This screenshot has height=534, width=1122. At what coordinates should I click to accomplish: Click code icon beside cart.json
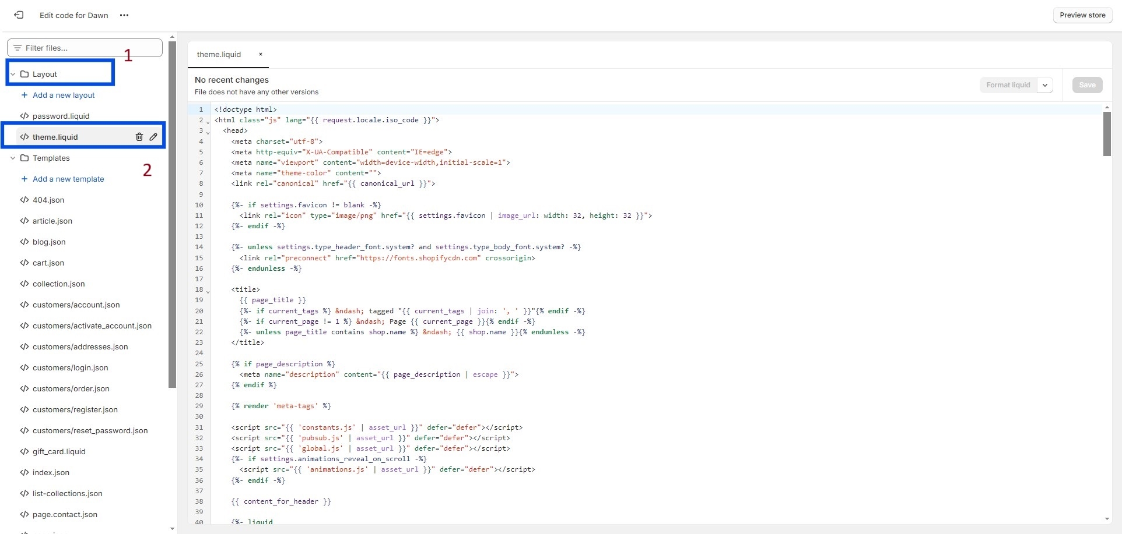24,263
